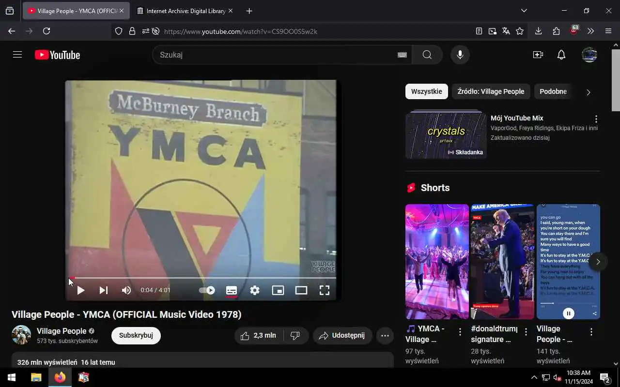Image resolution: width=620 pixels, height=387 pixels.
Task: Open options for the #donaldtrump short
Action: click(526, 332)
